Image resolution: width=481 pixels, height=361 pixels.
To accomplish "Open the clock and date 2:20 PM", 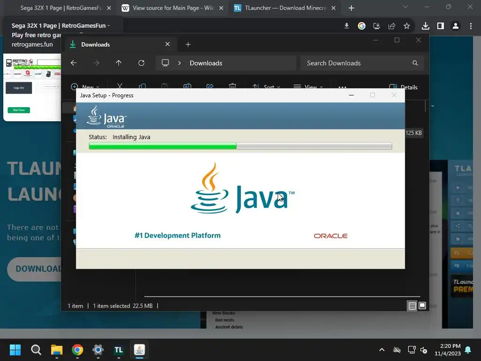I will pos(448,350).
